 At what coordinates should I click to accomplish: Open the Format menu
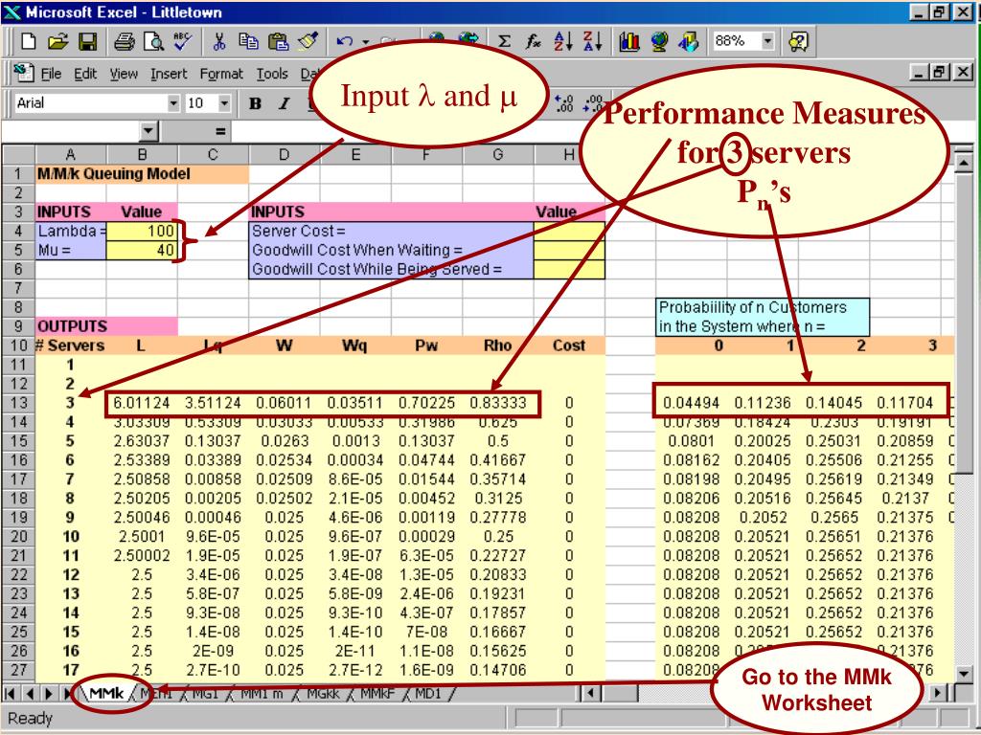(221, 74)
